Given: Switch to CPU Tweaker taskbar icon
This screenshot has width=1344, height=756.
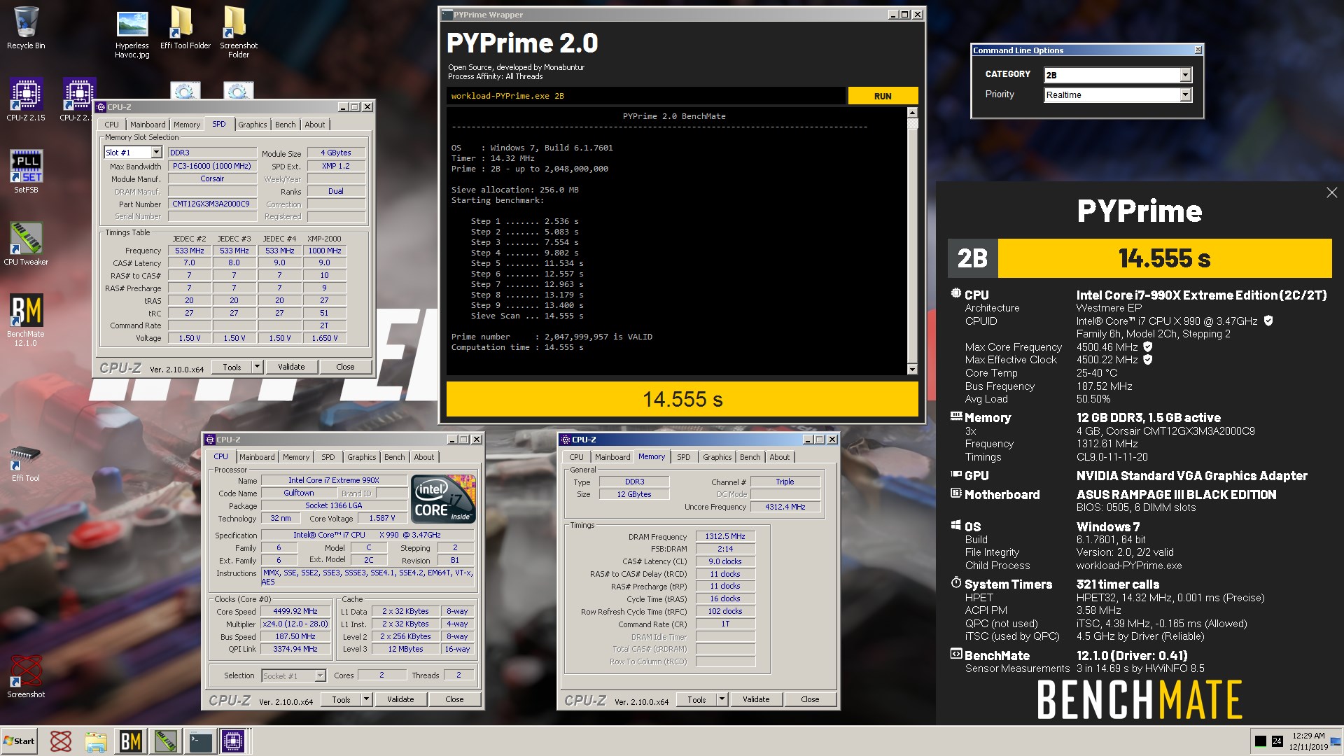Looking at the screenshot, I should 166,741.
